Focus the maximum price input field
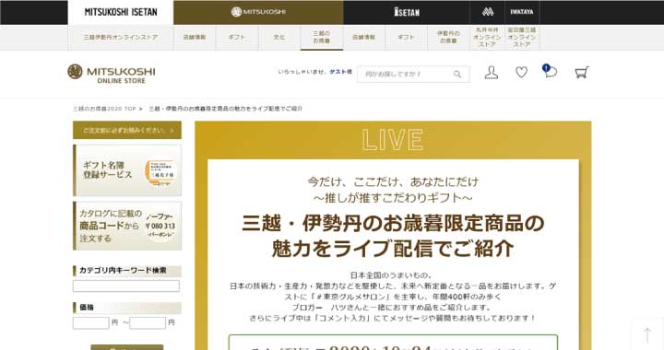This screenshot has height=350, width=664. [x=148, y=323]
